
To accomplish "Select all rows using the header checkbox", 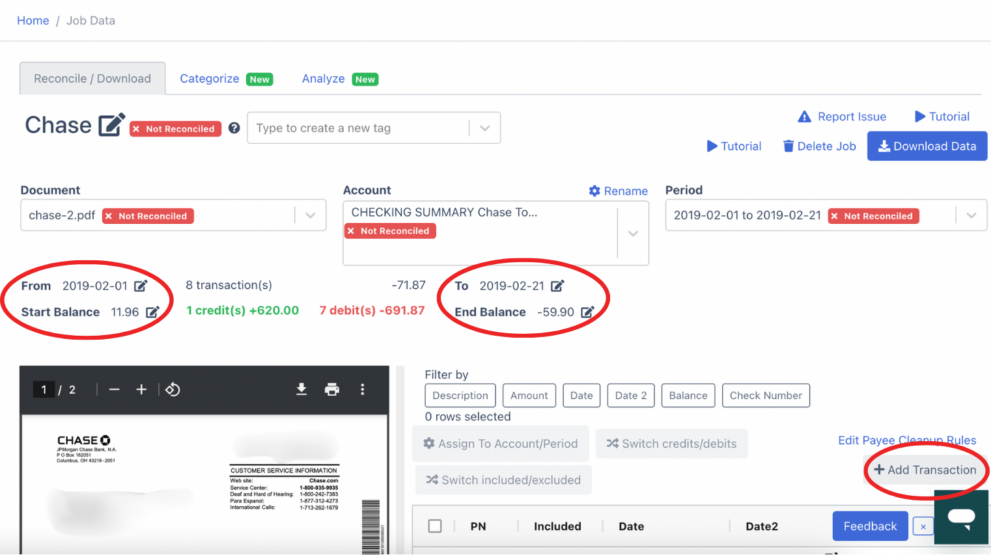I will click(435, 526).
